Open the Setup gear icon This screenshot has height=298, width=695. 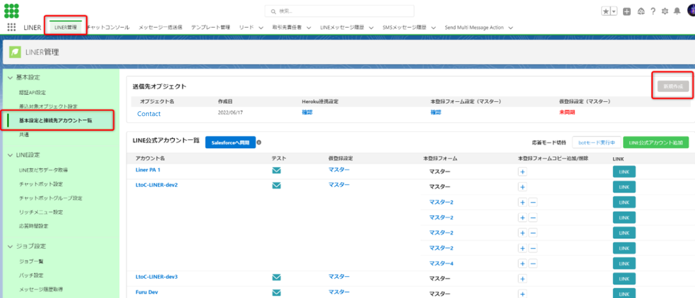665,11
